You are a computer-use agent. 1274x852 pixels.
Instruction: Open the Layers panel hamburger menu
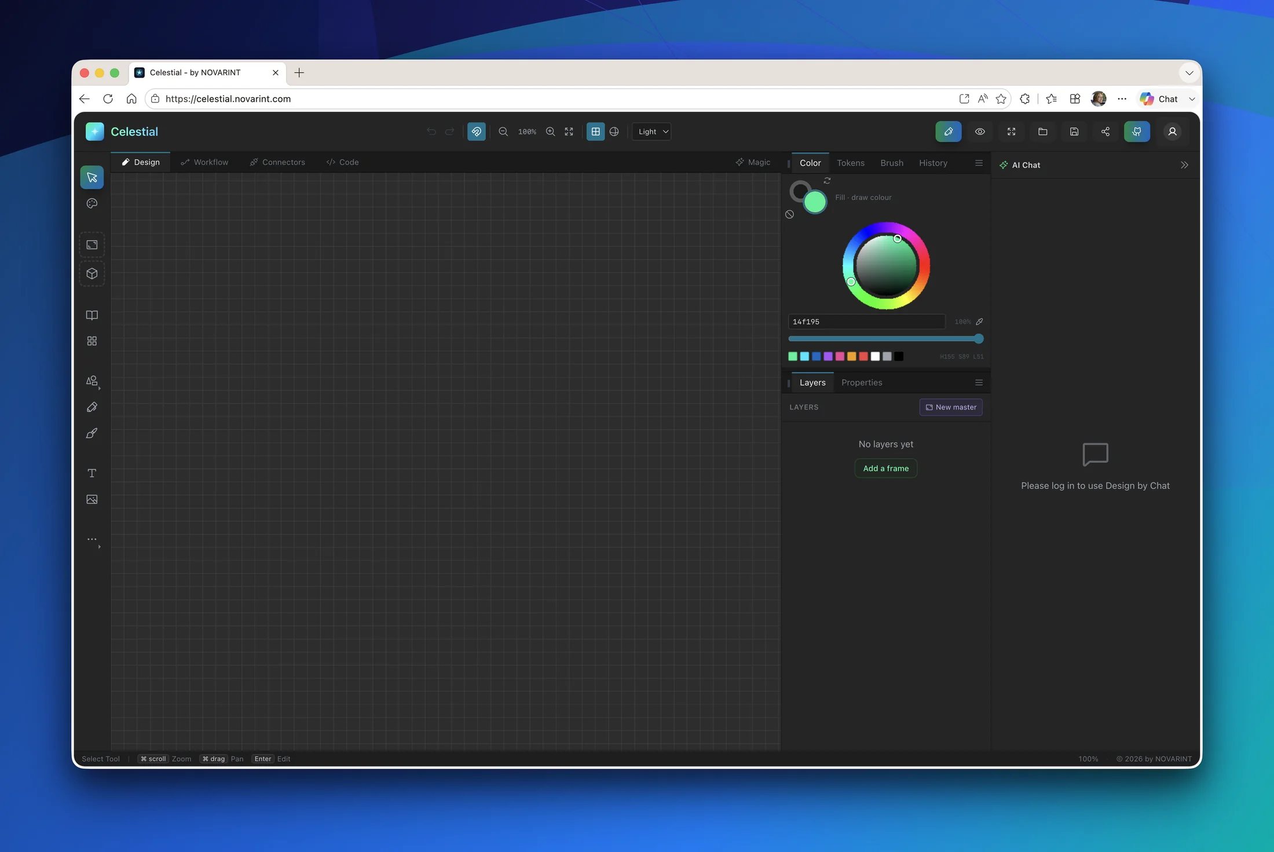pyautogui.click(x=979, y=383)
